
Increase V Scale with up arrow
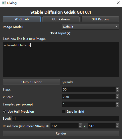(x=117, y=96)
